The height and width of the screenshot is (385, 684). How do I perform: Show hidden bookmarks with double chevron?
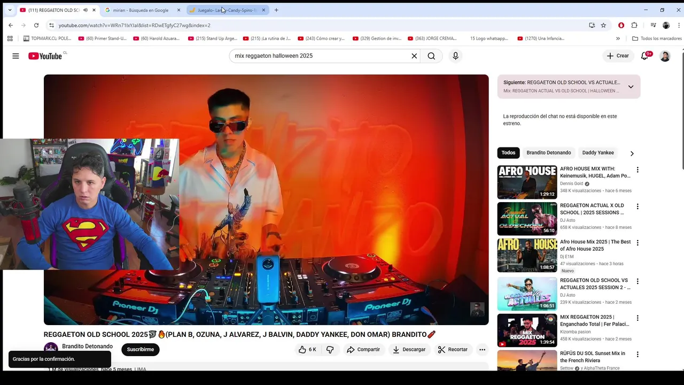(618, 38)
